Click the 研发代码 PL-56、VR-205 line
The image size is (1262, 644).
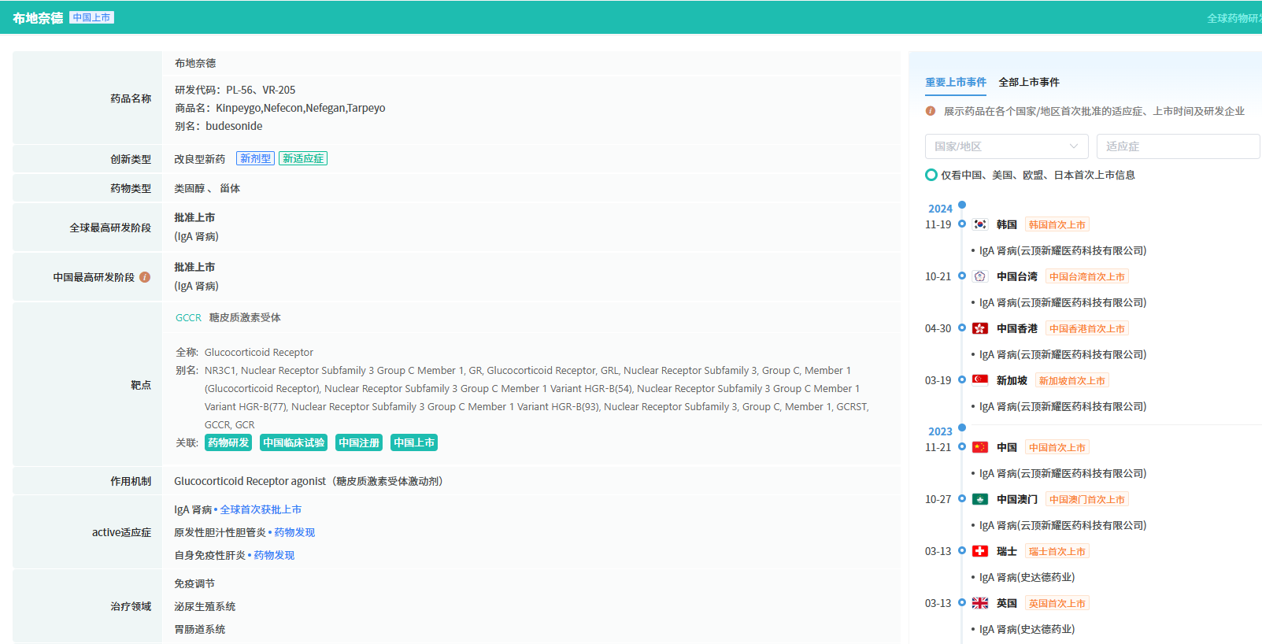click(235, 90)
